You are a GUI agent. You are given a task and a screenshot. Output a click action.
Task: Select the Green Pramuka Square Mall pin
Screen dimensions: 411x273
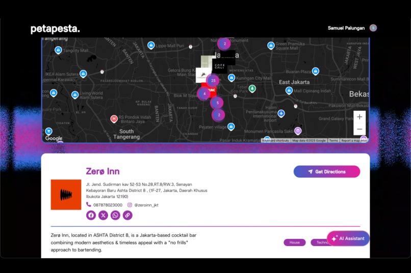tap(271, 46)
